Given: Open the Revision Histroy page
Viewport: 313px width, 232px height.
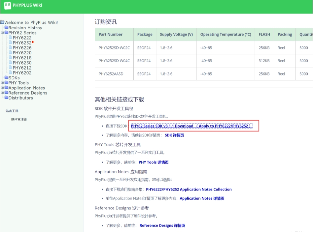Looking at the screenshot, I should (x=25, y=28).
